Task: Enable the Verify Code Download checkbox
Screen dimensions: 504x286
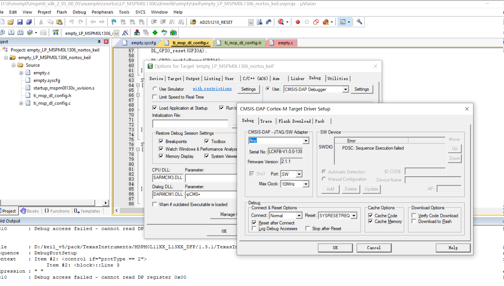Action: [414, 215]
